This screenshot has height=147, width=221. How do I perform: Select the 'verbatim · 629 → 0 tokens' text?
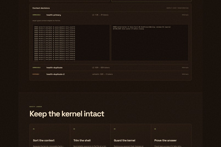pos(102,74)
